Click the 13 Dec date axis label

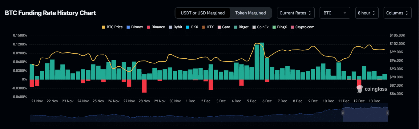coord(374,101)
